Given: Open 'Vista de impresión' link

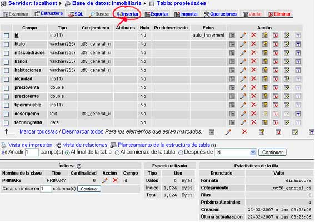Looking at the screenshot, I should point(31,145).
